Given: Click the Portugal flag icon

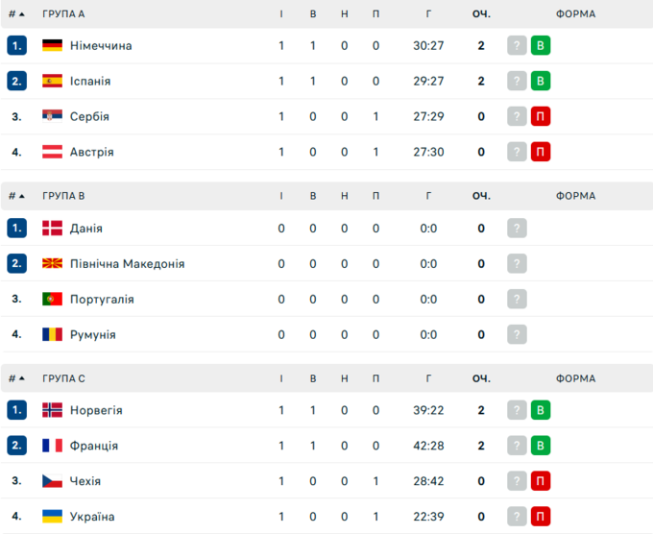Looking at the screenshot, I should (x=52, y=300).
